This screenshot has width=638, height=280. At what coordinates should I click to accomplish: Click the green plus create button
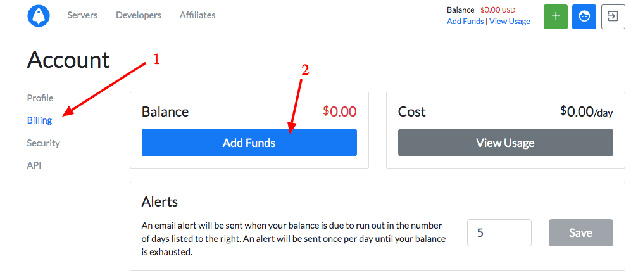tap(556, 16)
